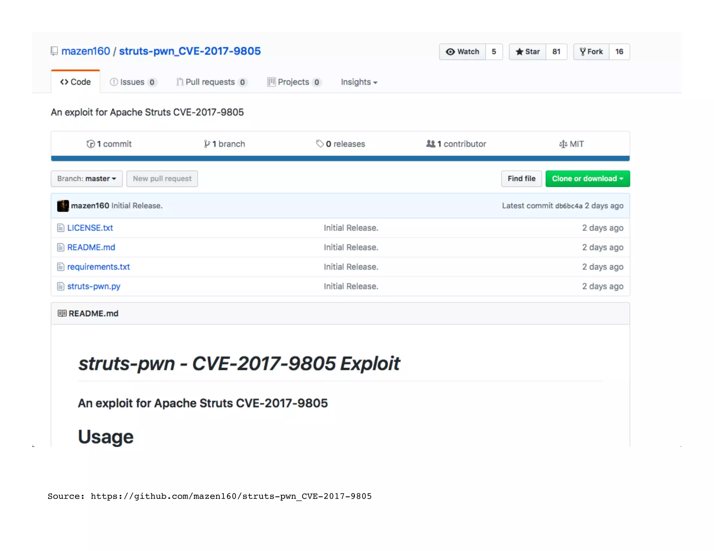714x551 pixels.
Task: Open the 0 releases page
Action: pos(340,144)
